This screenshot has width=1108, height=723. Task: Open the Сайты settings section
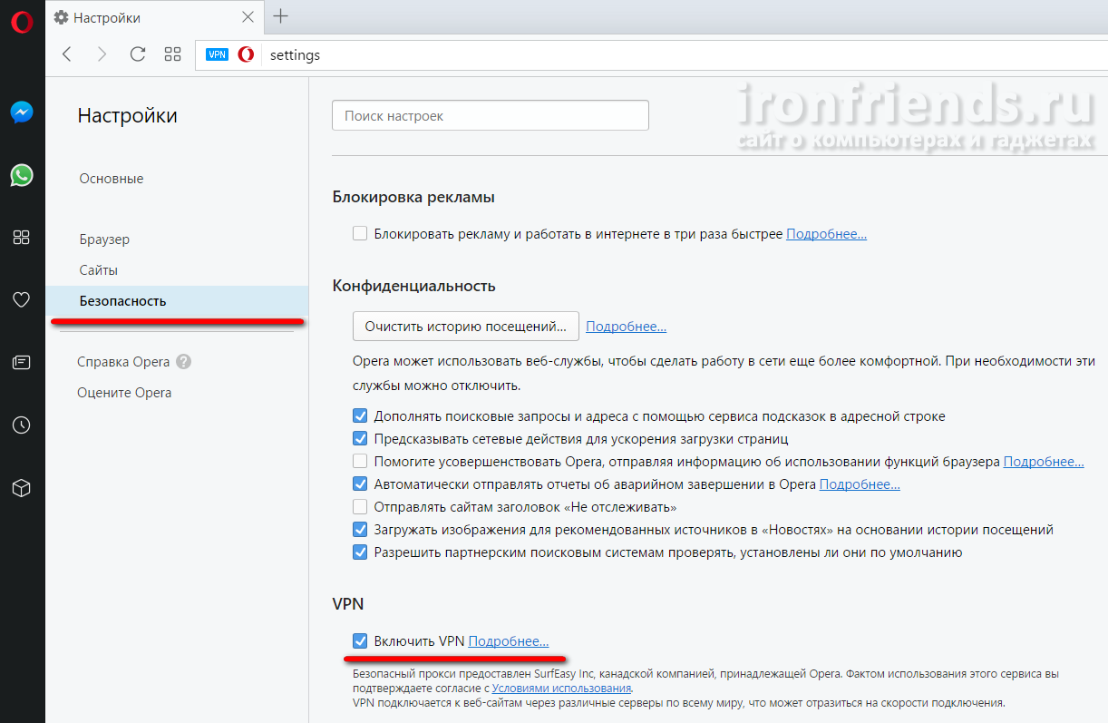coord(99,270)
